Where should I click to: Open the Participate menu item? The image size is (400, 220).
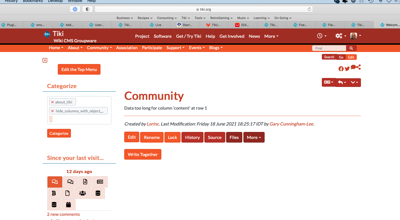[x=152, y=48]
